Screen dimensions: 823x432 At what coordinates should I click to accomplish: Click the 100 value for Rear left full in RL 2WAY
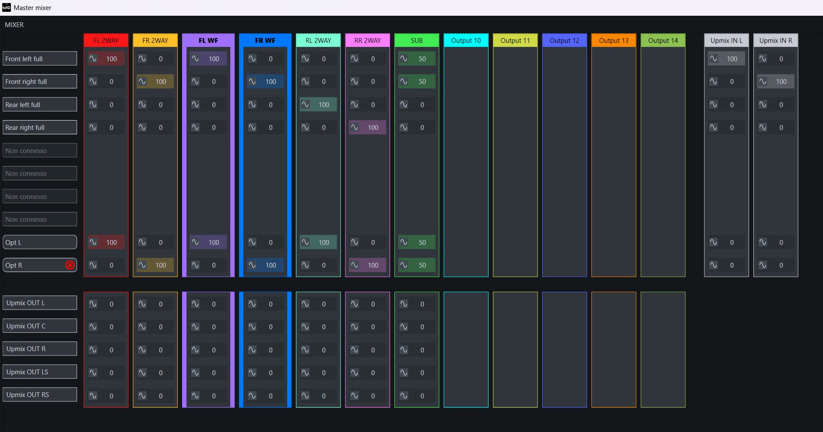click(x=324, y=105)
